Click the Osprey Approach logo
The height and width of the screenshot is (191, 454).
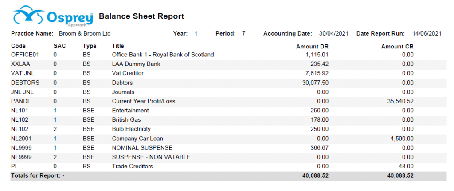[x=53, y=16]
